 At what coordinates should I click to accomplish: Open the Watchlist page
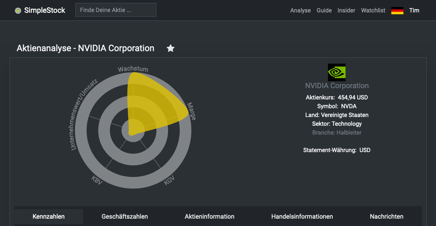click(373, 10)
